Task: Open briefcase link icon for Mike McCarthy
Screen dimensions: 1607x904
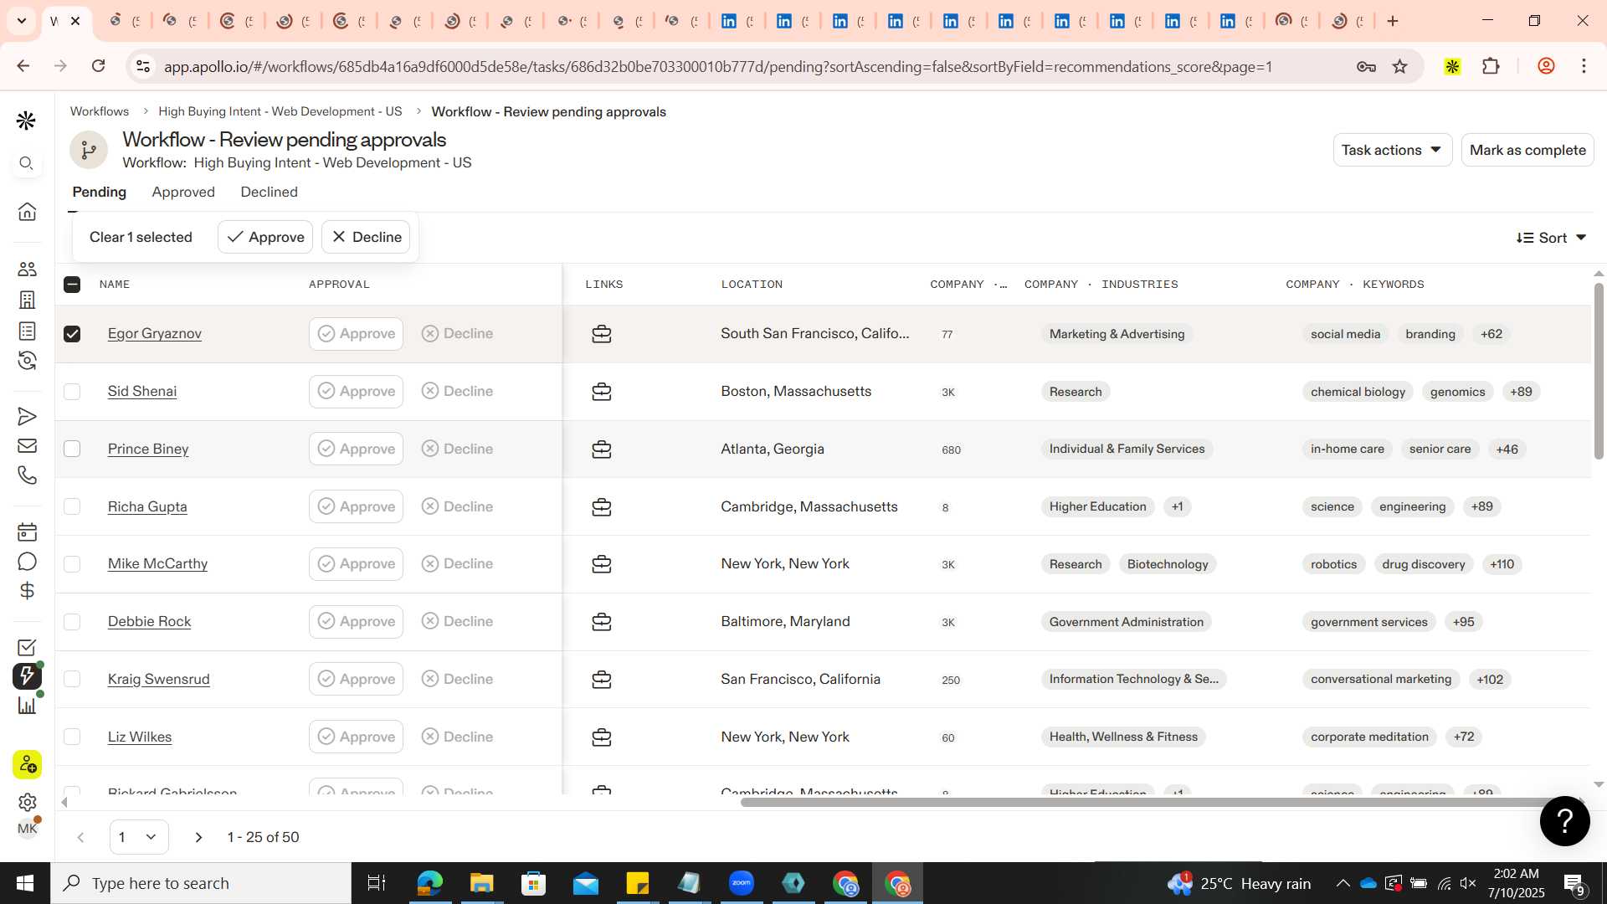Action: (602, 564)
